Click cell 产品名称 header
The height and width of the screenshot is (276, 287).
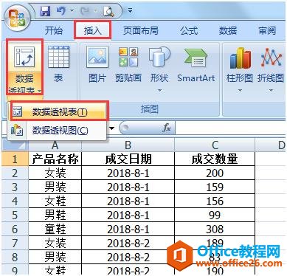coord(55,159)
